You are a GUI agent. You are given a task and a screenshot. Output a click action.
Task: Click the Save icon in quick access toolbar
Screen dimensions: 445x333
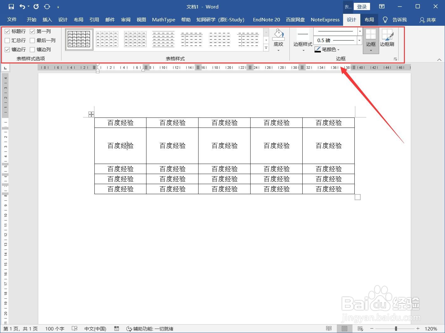click(11, 7)
